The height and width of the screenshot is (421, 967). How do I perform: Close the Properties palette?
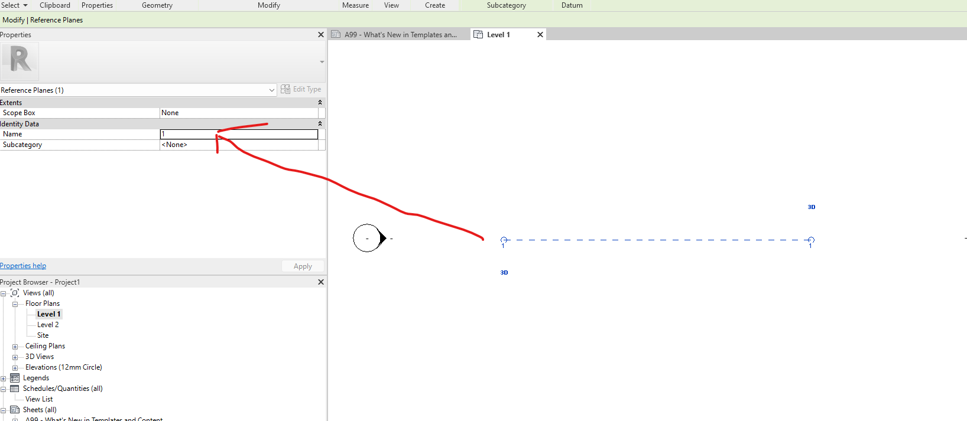coord(321,35)
